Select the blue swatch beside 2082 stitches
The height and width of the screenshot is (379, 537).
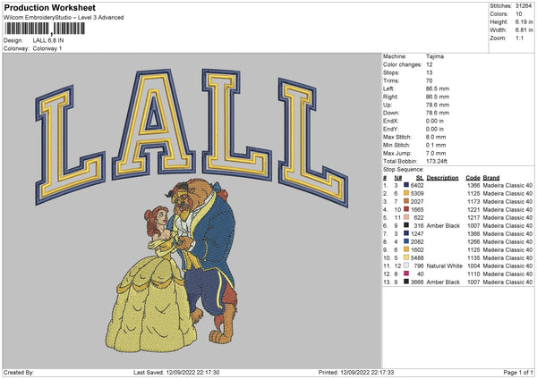tap(406, 241)
